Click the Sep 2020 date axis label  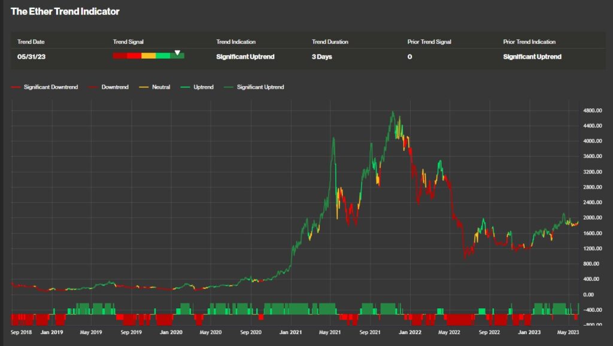click(x=251, y=332)
